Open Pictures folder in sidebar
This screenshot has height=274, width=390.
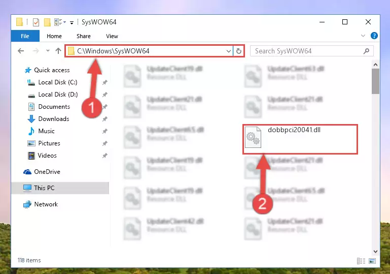(x=49, y=143)
